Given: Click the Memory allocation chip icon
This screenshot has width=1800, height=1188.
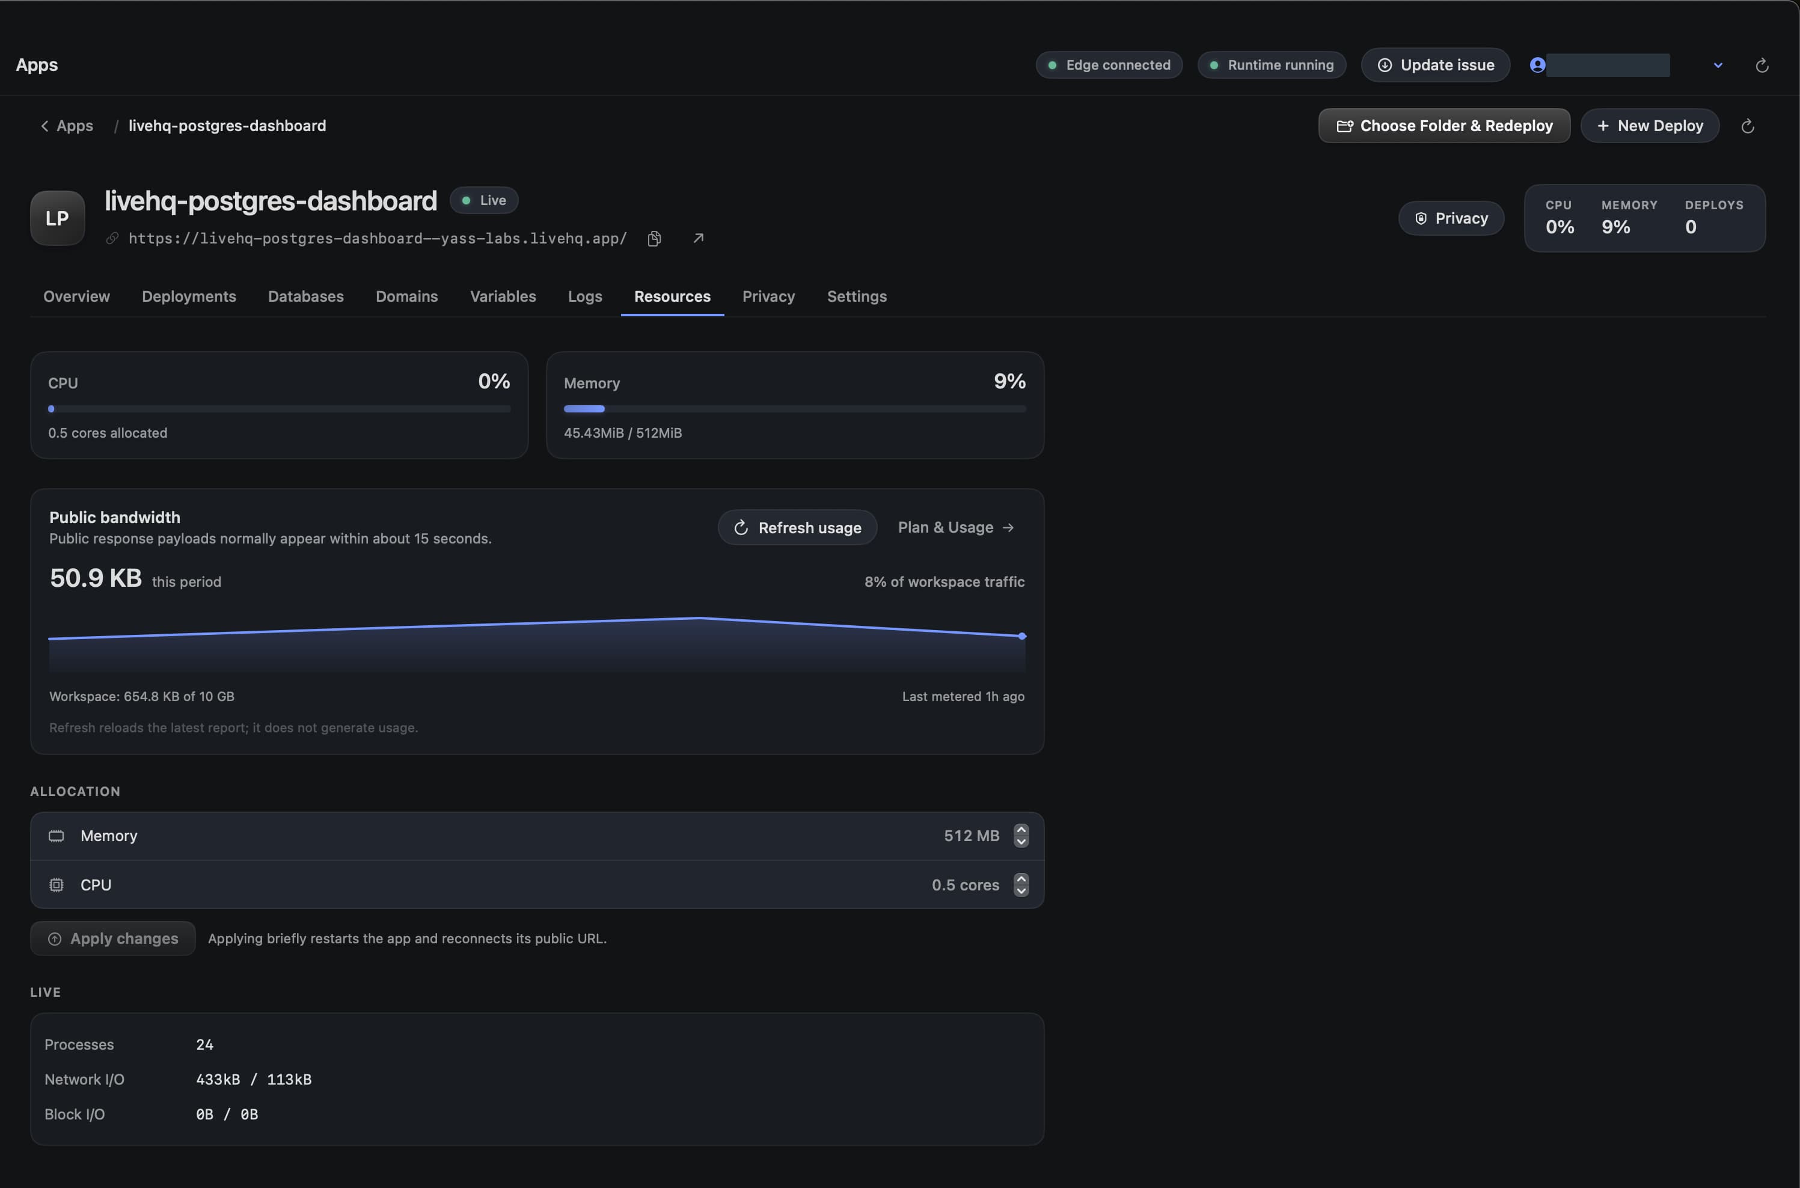Looking at the screenshot, I should click(x=56, y=836).
